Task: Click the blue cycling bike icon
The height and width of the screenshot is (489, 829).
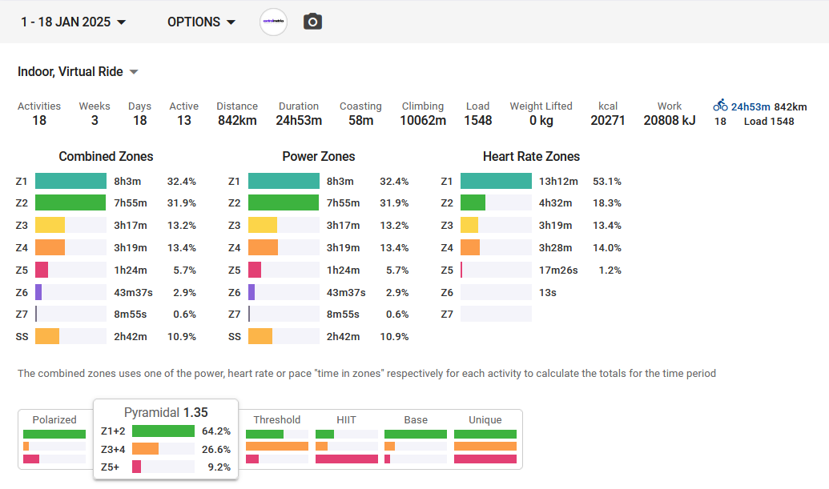Action: click(720, 105)
